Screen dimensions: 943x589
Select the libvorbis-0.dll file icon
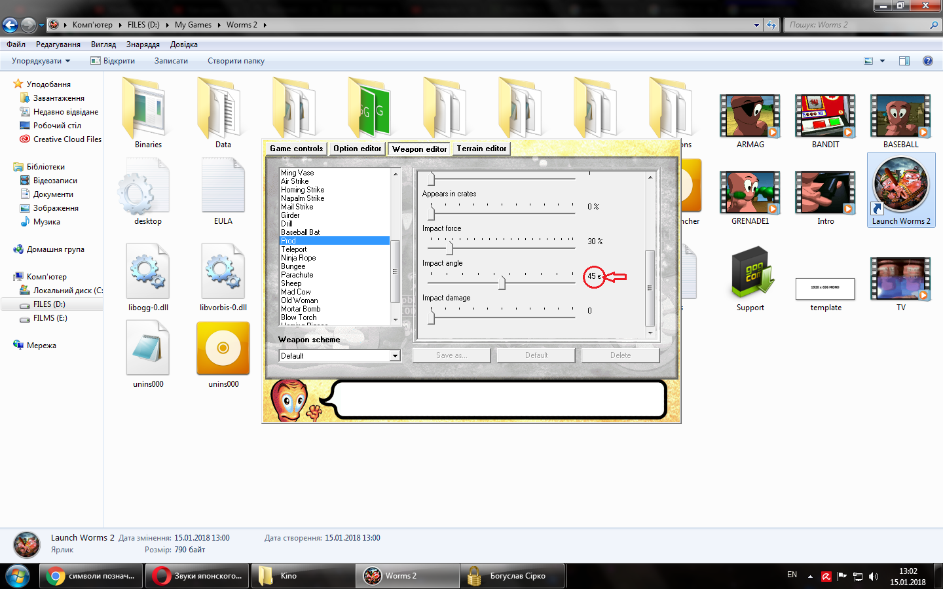tap(223, 271)
